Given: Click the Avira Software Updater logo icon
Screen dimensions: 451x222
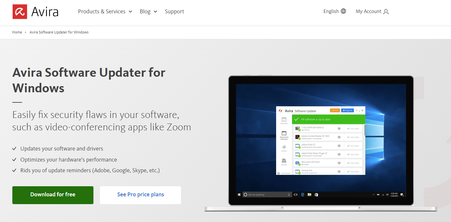Looking at the screenshot, I should coord(280,111).
